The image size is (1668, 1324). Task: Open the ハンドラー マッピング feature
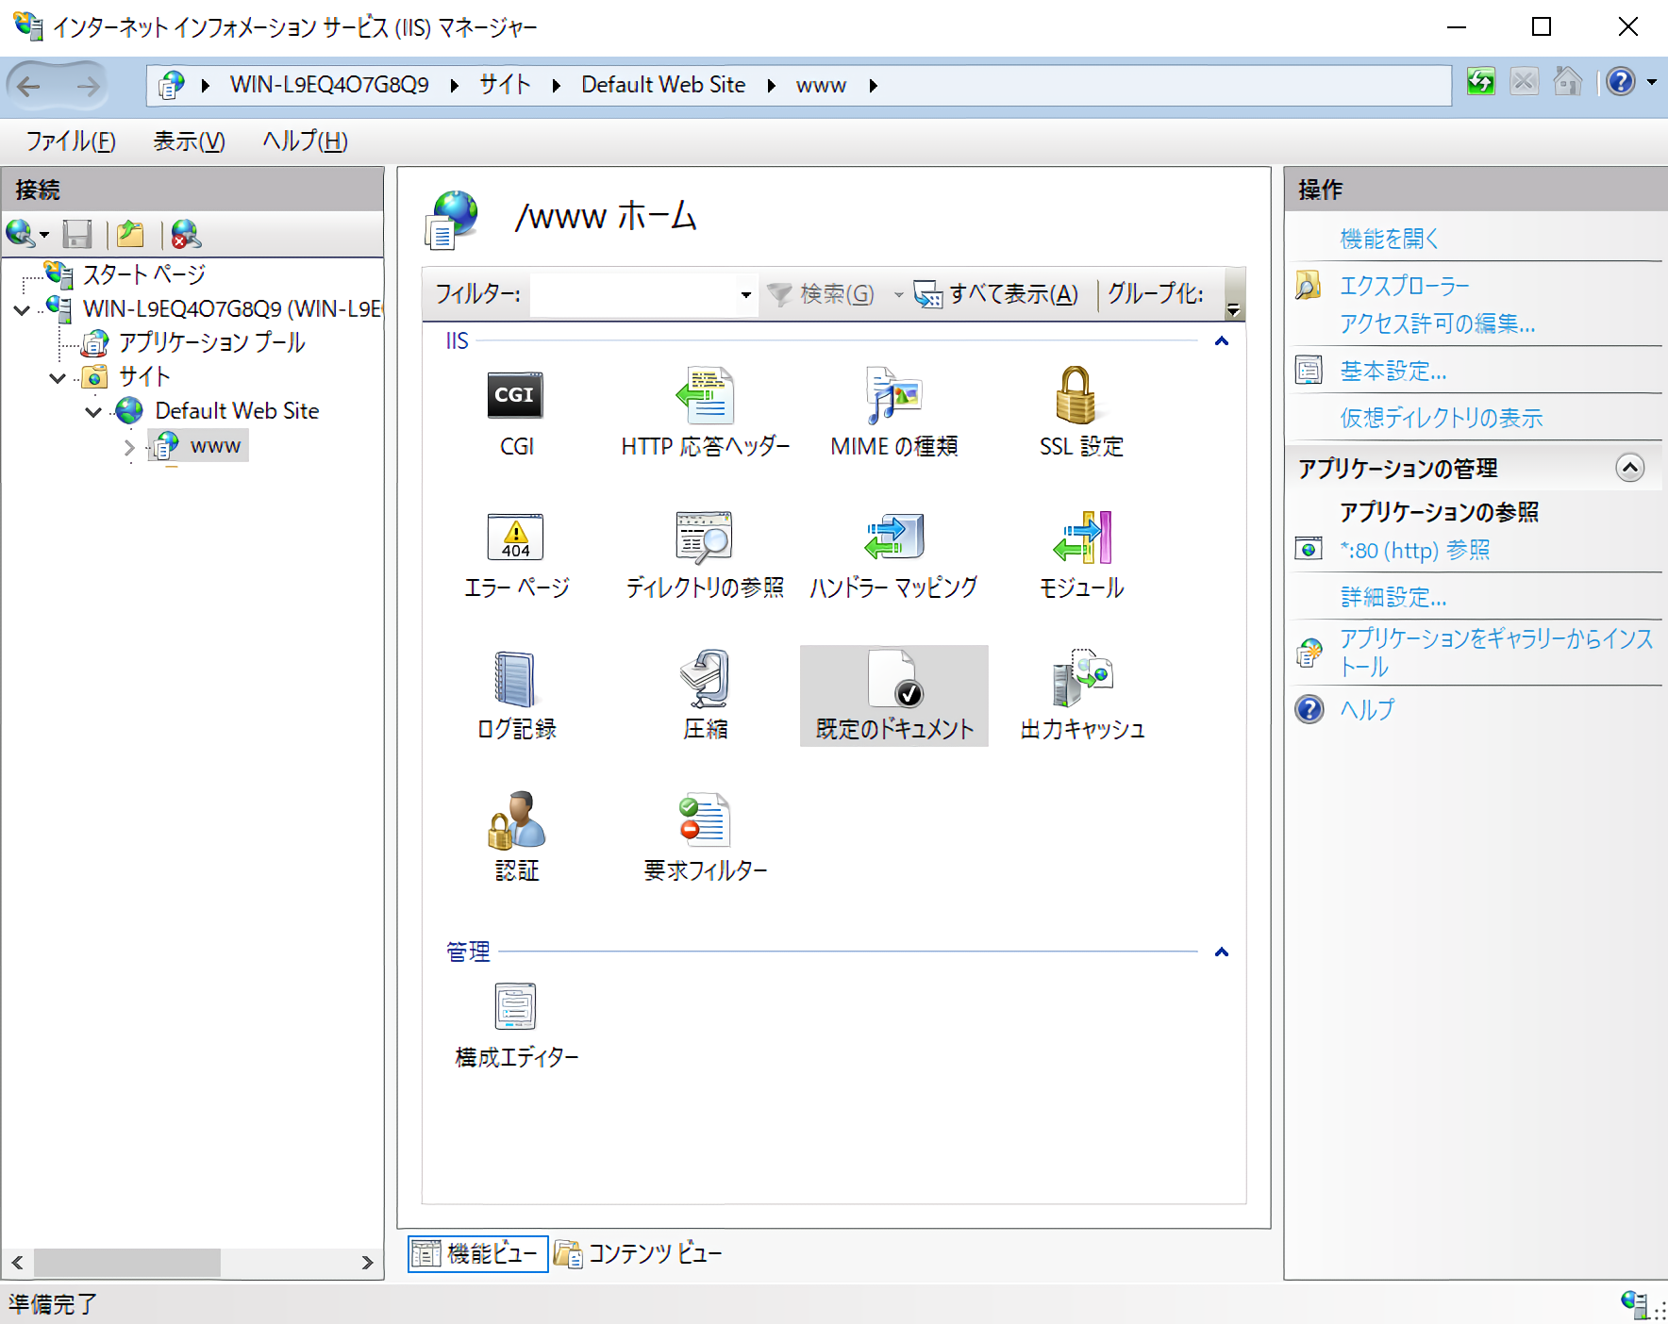click(x=892, y=538)
